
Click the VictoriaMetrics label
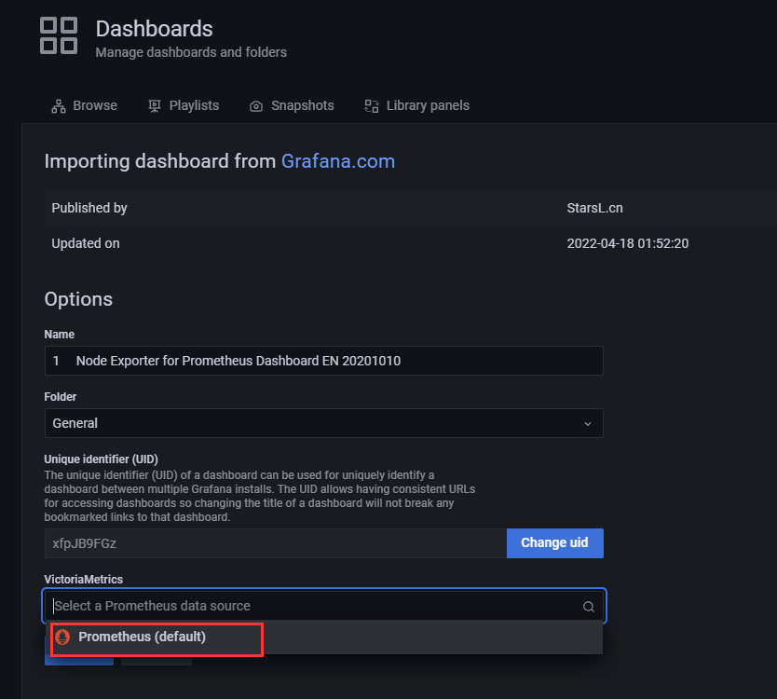pyautogui.click(x=83, y=579)
